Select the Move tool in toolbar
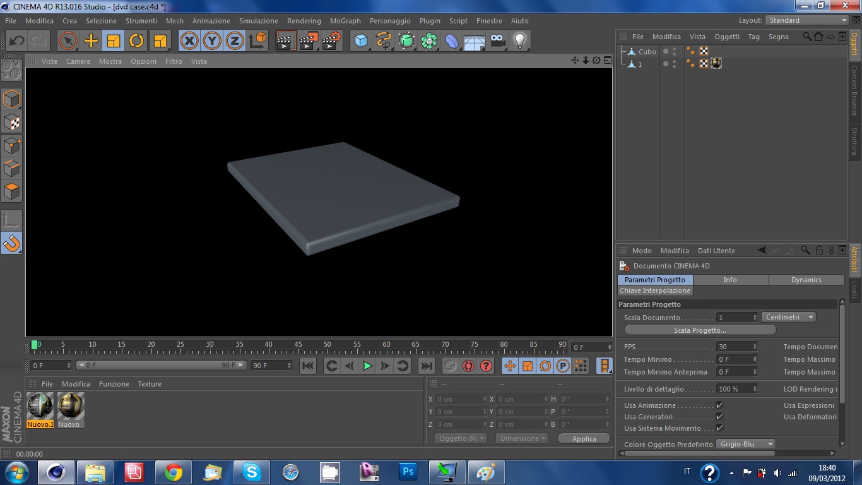 (x=91, y=41)
